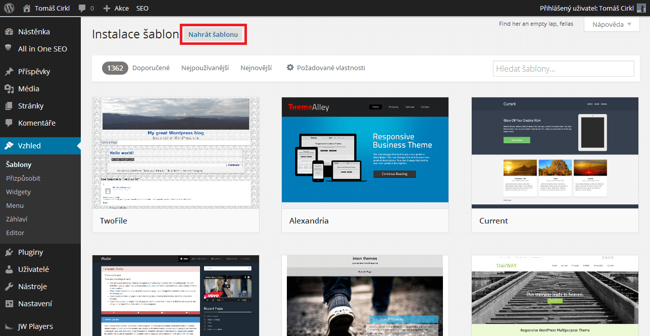Open the imon themes screenshot
This screenshot has height=336, width=650.
pyautogui.click(x=365, y=296)
